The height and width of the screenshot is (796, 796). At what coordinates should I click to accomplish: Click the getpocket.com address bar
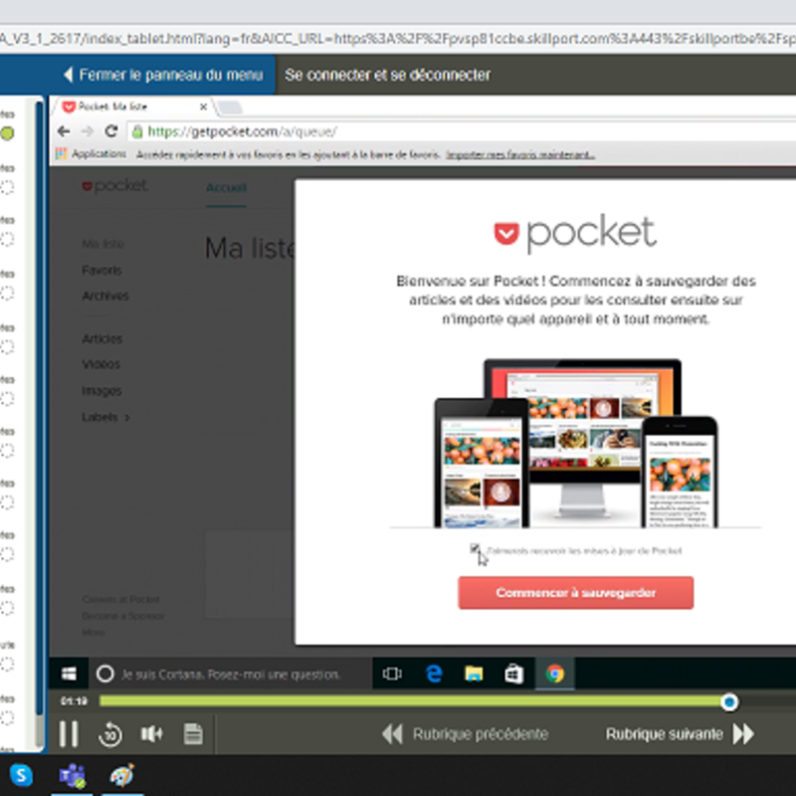click(x=462, y=132)
